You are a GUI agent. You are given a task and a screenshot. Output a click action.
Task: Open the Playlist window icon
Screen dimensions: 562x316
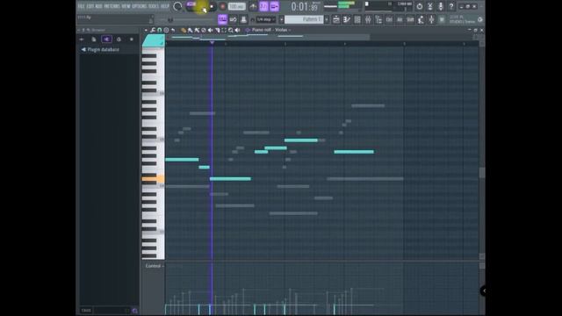(x=336, y=19)
